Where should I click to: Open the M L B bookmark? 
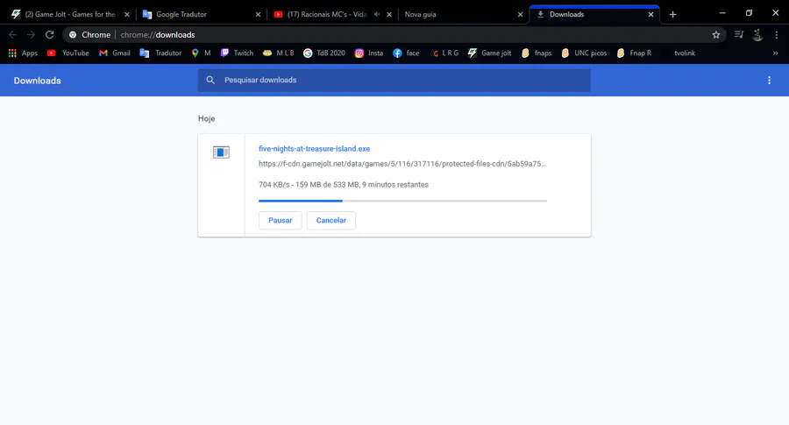(278, 53)
